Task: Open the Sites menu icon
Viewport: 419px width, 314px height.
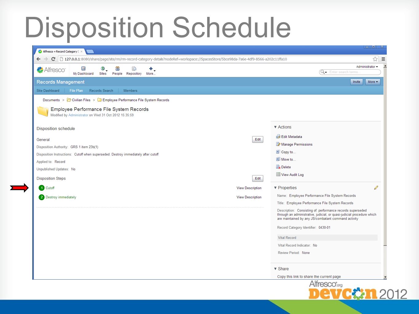Action: 103,69
